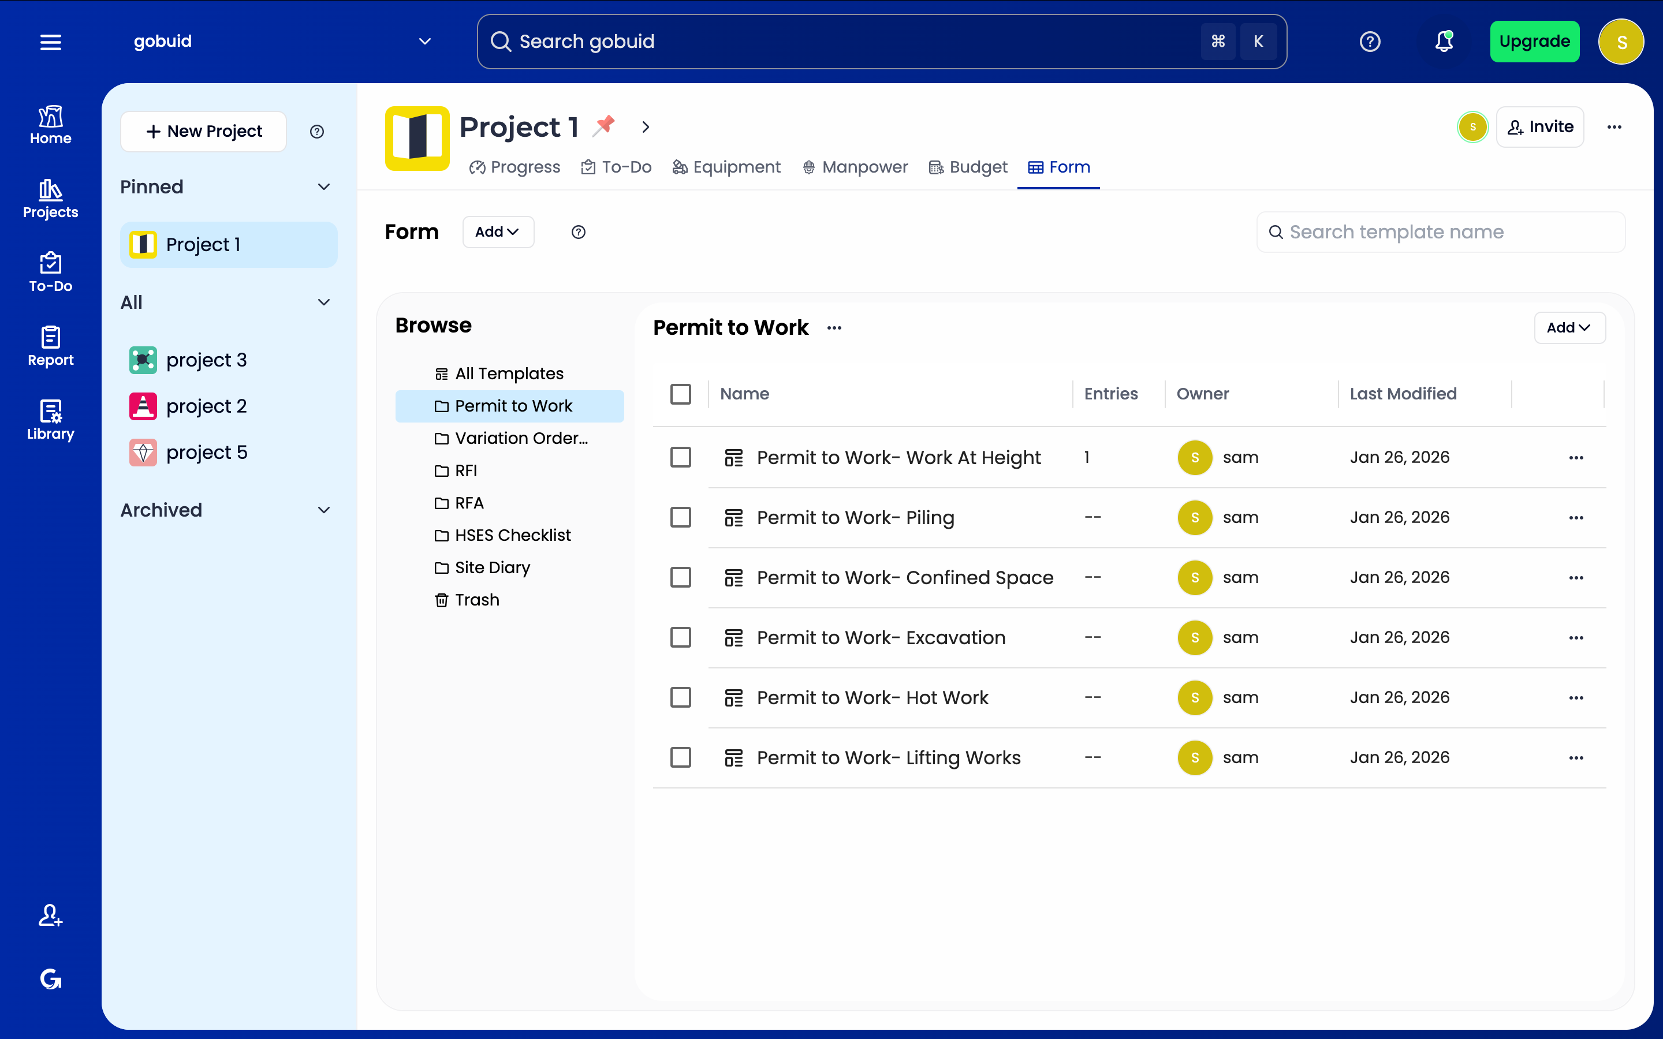Click the invite user icon in bottom sidebar
This screenshot has height=1039, width=1663.
tap(50, 915)
